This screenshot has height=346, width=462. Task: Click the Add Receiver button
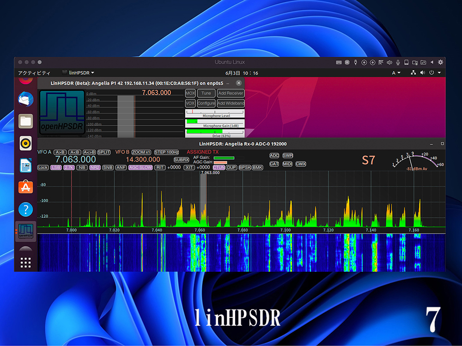coord(231,93)
